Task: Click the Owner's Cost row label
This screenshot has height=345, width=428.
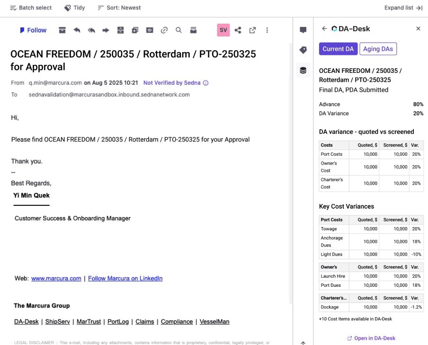Action: [329, 167]
